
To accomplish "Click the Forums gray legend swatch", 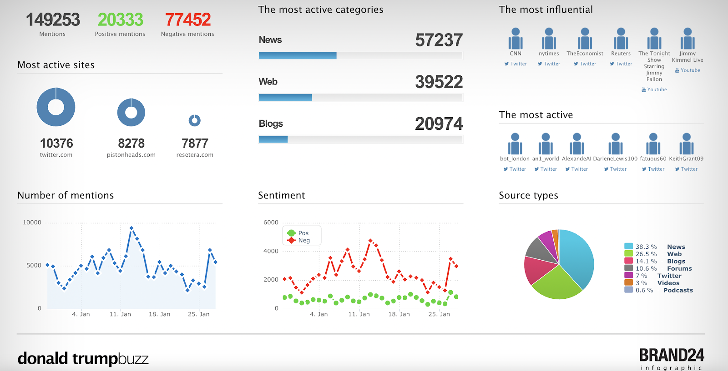I will (x=628, y=268).
